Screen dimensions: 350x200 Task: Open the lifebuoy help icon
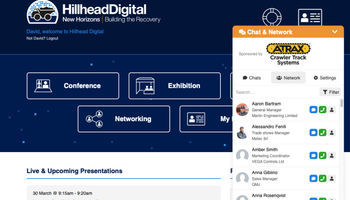click(272, 17)
